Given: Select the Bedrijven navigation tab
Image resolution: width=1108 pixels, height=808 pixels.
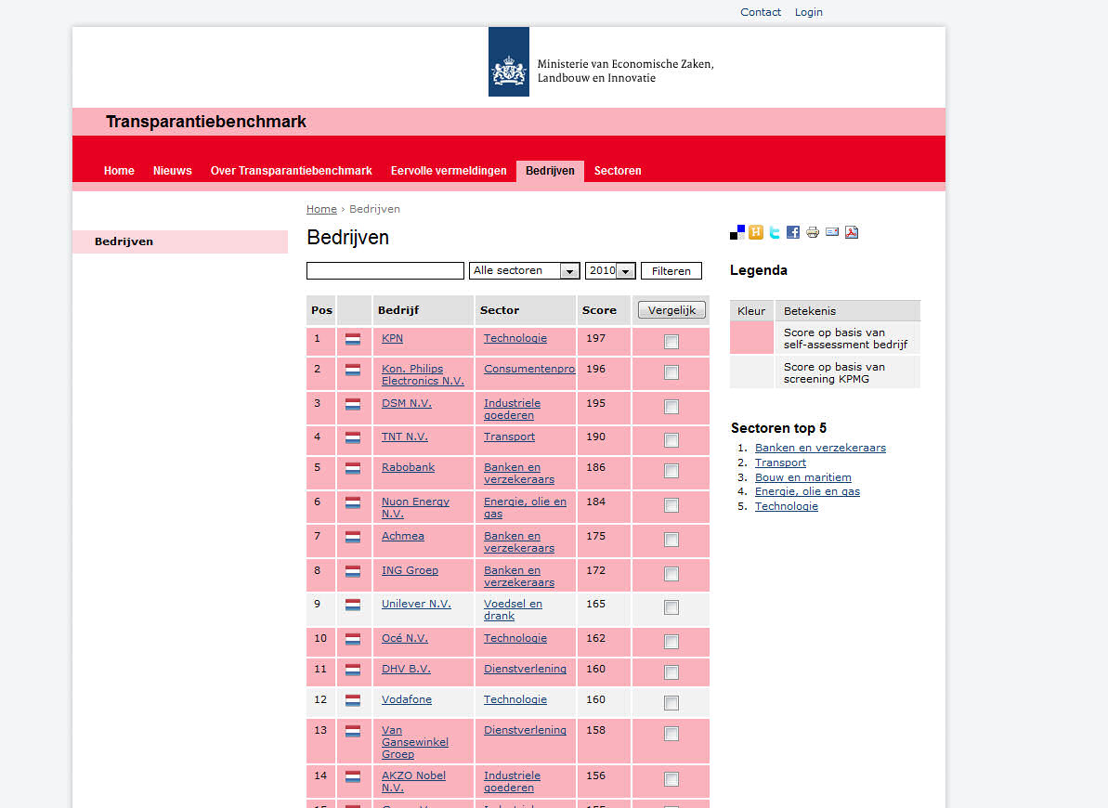Looking at the screenshot, I should point(550,171).
